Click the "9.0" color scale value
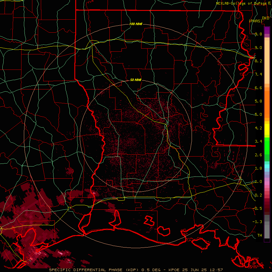This screenshot has width=272, height=272. 258,47
